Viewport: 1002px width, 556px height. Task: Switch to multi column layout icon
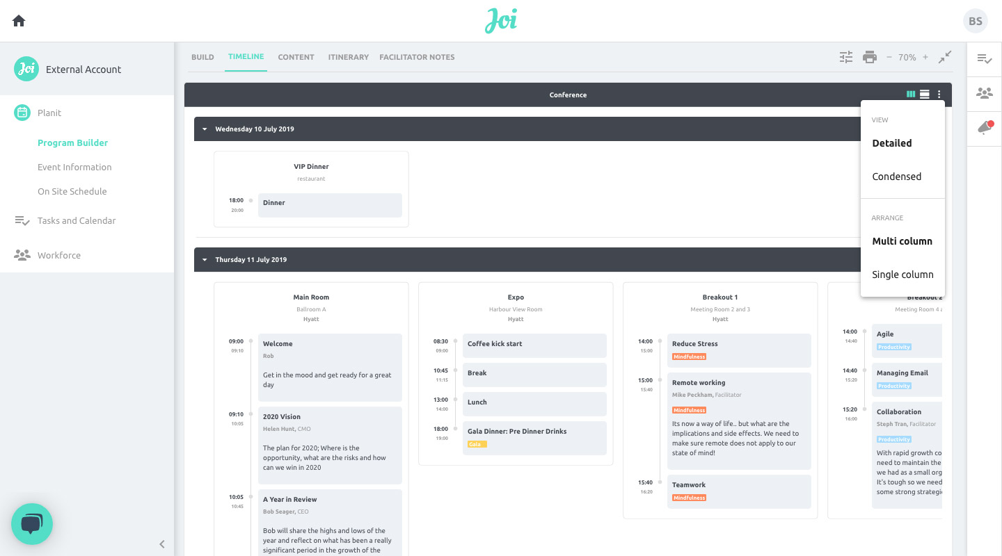911,95
